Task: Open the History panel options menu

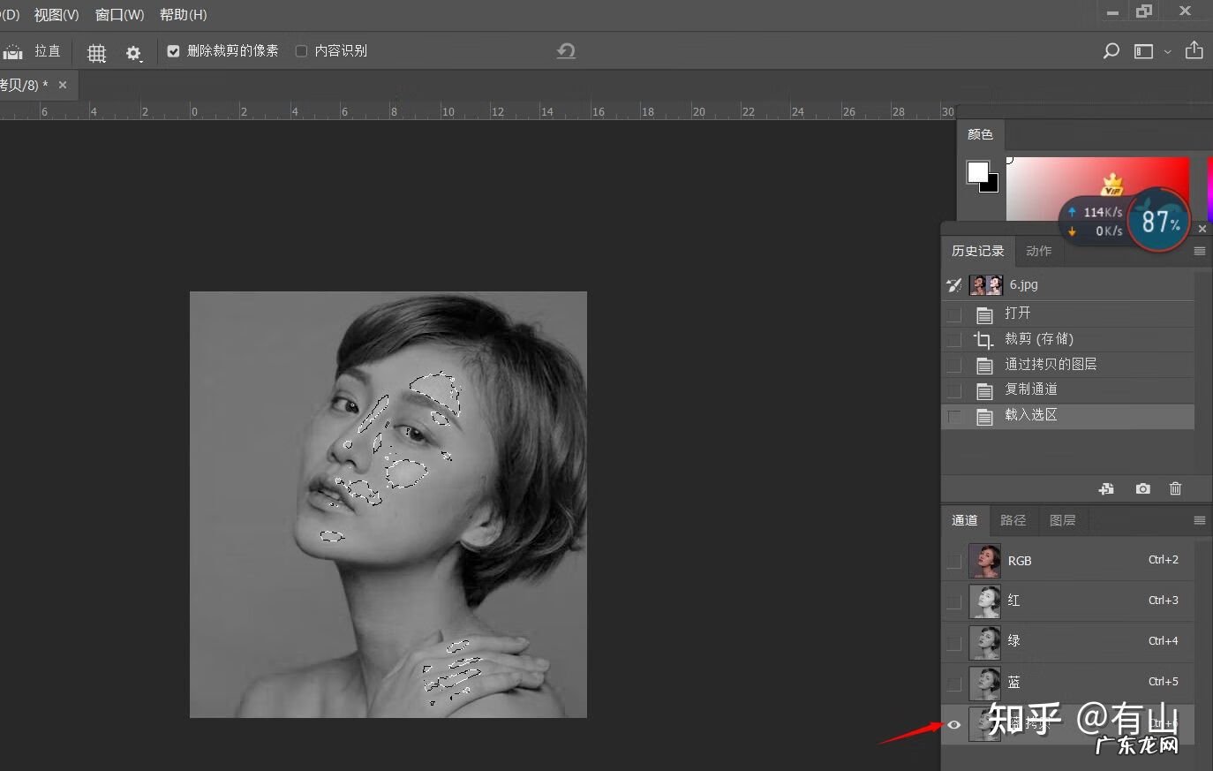Action: 1199,251
